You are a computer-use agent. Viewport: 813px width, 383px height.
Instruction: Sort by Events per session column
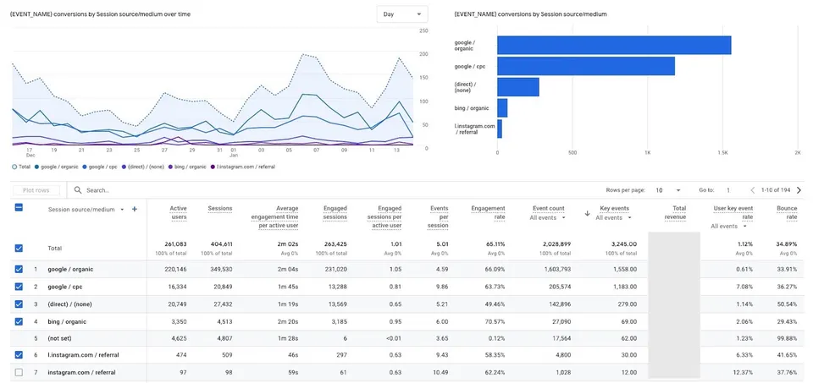(x=440, y=216)
